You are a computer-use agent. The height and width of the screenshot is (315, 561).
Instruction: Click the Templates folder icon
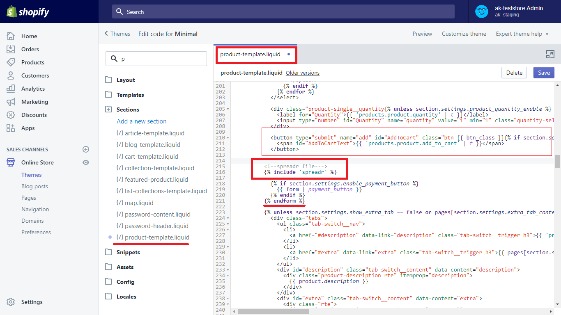pos(108,95)
